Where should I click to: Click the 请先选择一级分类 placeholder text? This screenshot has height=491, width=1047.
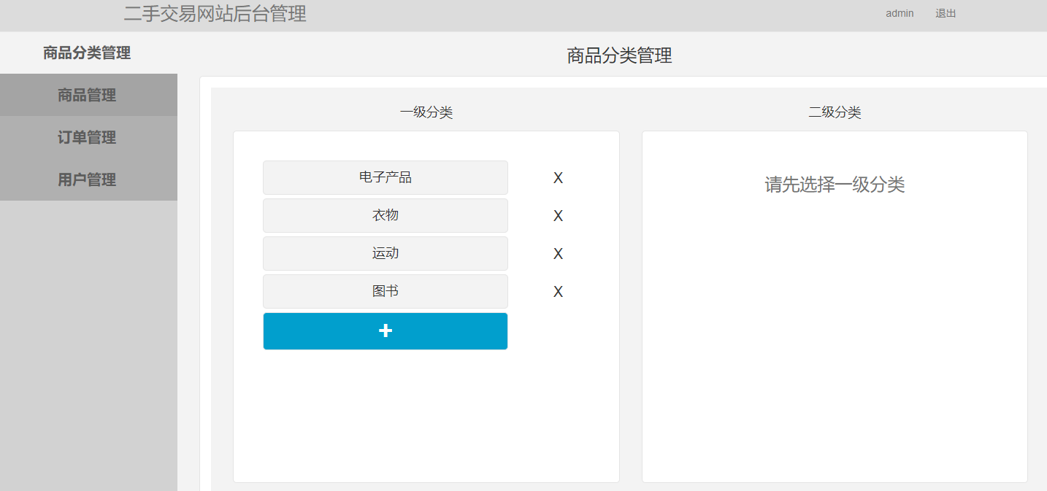(835, 185)
